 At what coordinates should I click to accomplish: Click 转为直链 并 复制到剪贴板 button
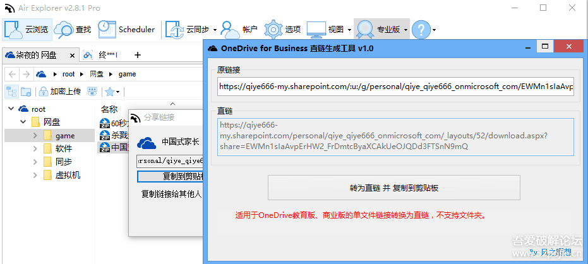pyautogui.click(x=393, y=188)
